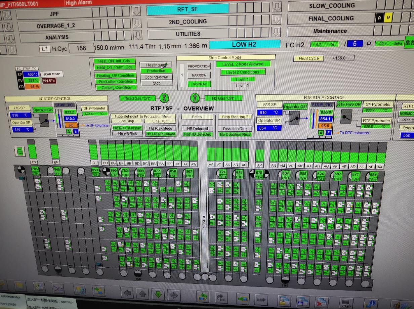This screenshot has height=309, width=414.
Task: Expand the OVERRAGE_1_2 row down-arrow
Action: pos(136,23)
